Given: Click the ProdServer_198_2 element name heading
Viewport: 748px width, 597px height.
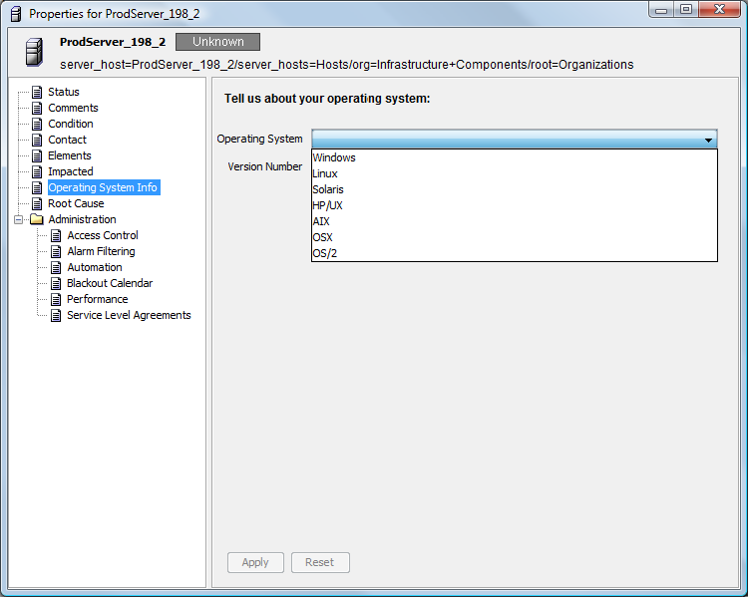Looking at the screenshot, I should (x=113, y=42).
